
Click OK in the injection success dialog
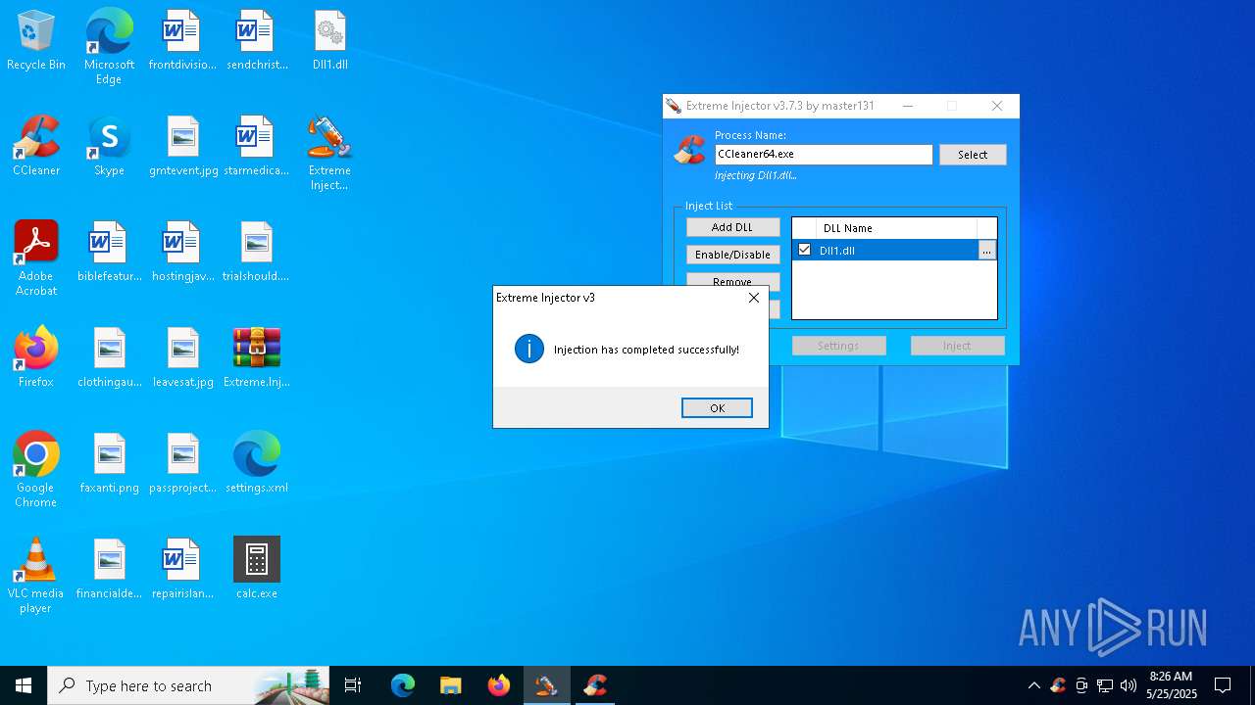click(717, 408)
